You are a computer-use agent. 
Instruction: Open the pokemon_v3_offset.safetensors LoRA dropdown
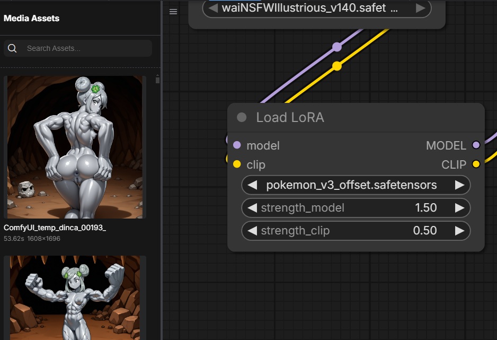[x=356, y=185]
